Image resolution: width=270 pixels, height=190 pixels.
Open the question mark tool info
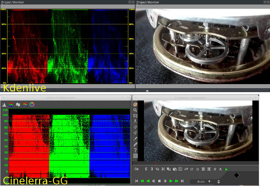coord(135,150)
